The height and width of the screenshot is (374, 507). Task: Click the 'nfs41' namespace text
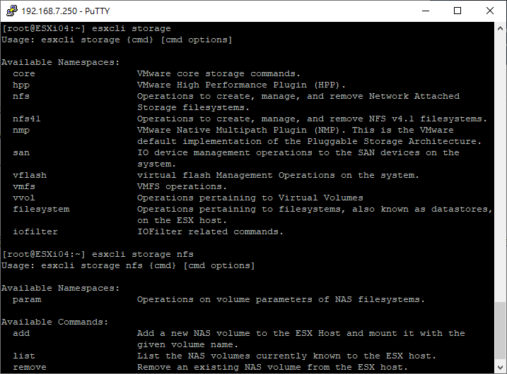click(x=26, y=119)
